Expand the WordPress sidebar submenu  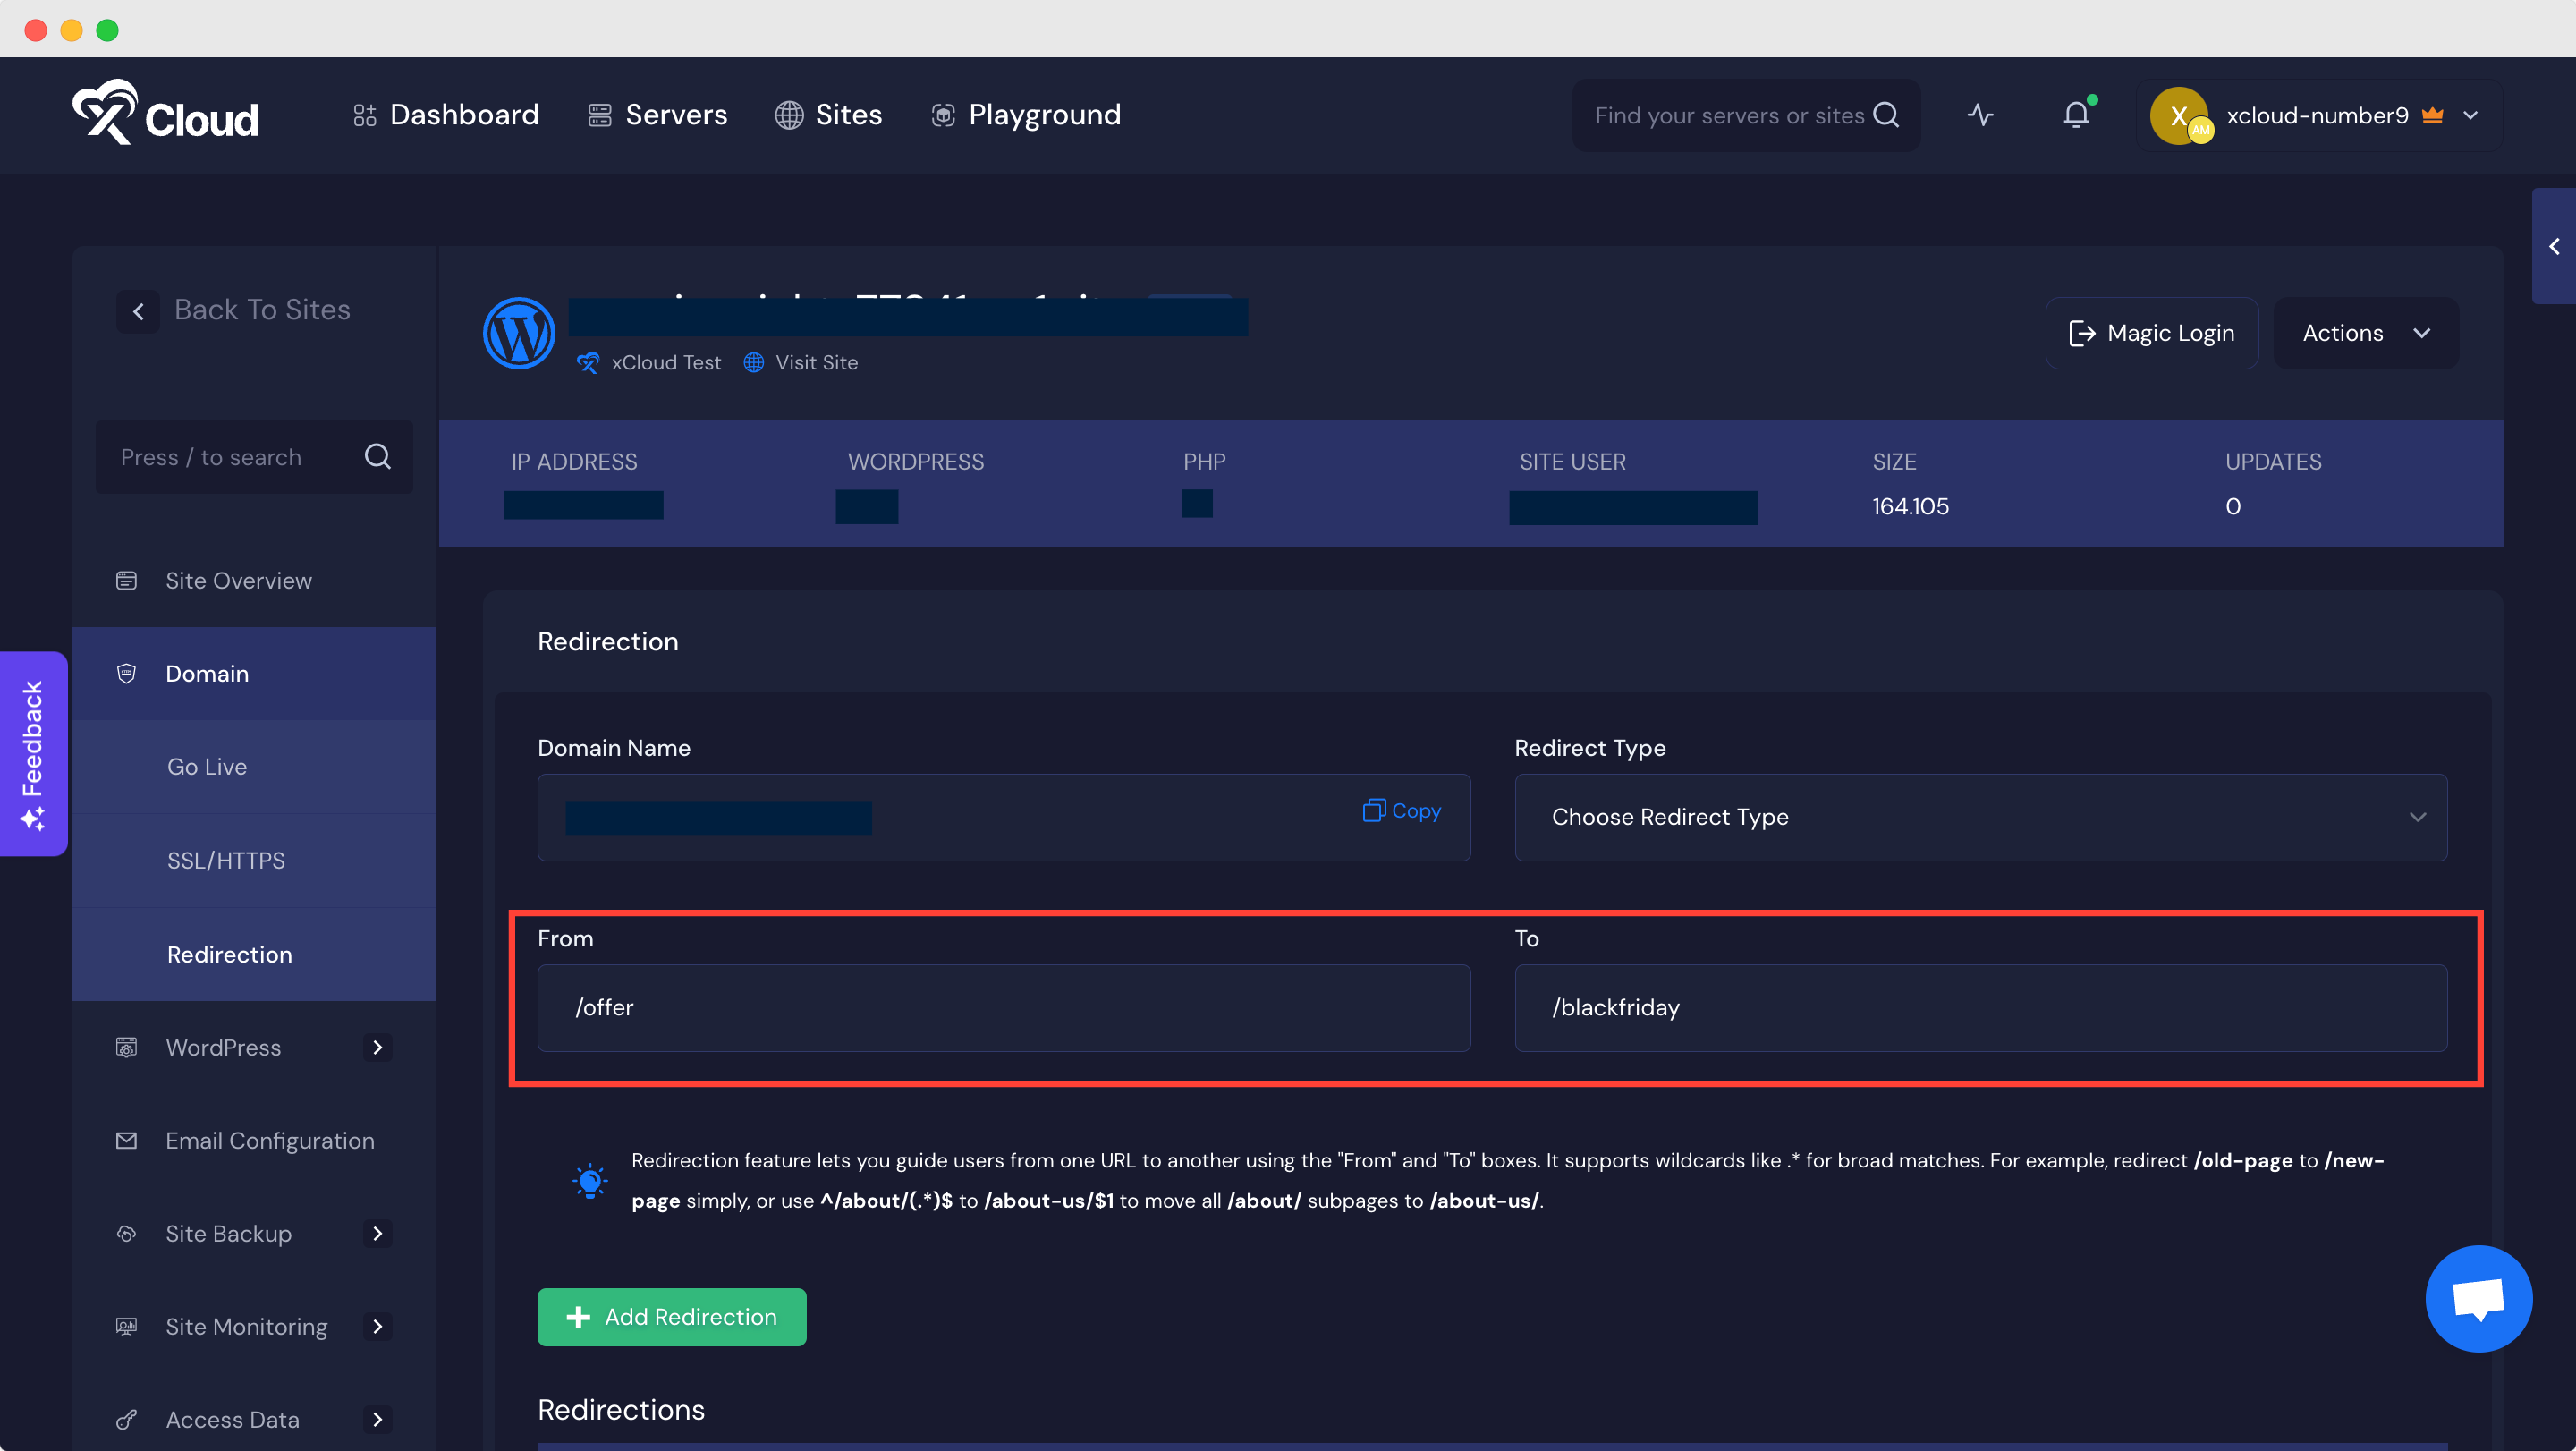377,1047
